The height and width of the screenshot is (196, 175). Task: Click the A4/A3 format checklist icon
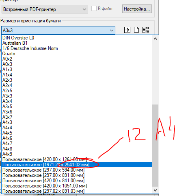[x=145, y=30]
